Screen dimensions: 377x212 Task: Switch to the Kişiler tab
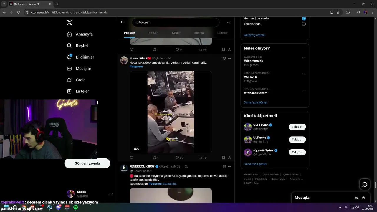pos(176,33)
